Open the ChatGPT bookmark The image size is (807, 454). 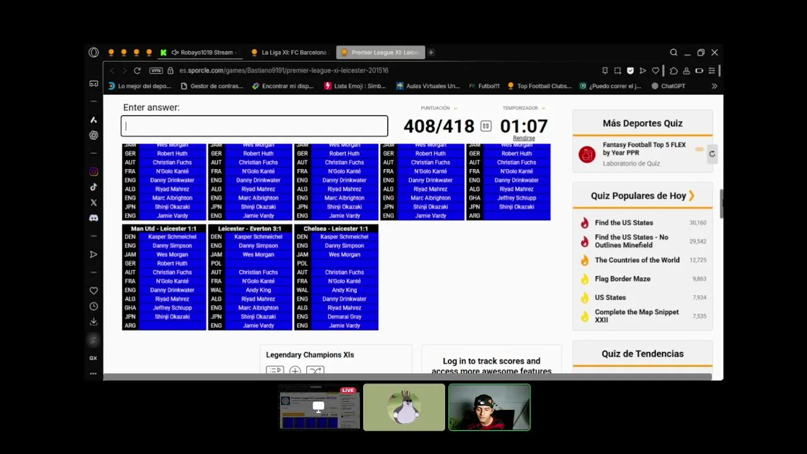(668, 86)
